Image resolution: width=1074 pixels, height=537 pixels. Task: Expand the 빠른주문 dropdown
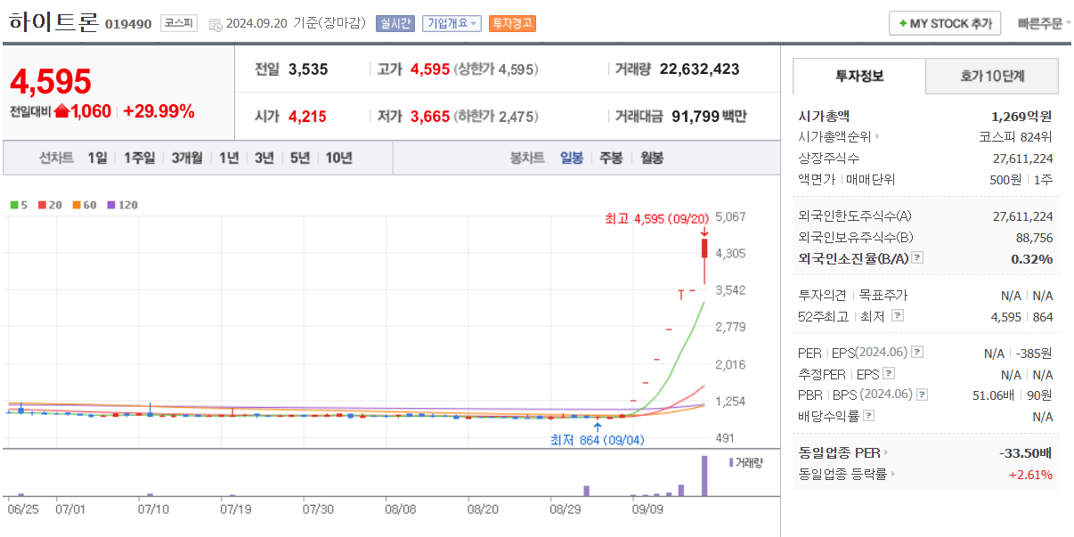tap(1044, 23)
